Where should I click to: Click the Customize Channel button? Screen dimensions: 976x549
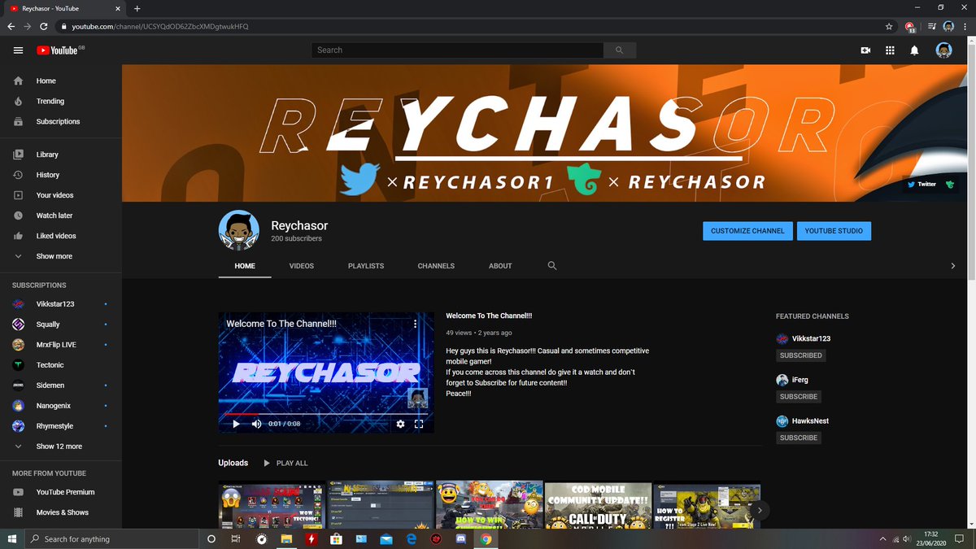point(747,231)
